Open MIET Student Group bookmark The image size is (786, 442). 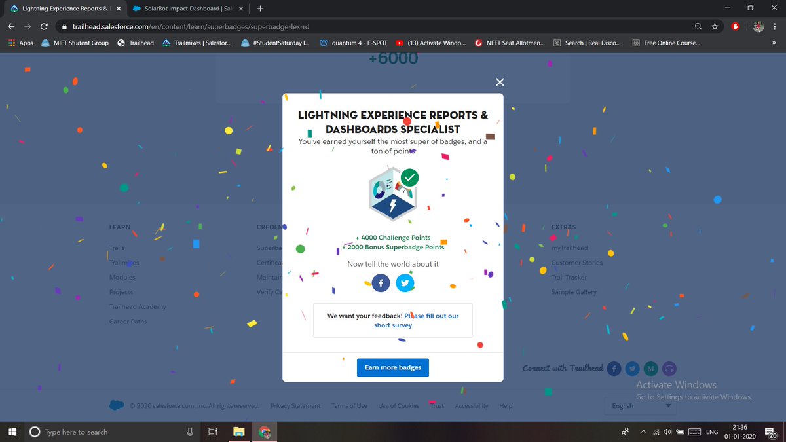tap(75, 43)
